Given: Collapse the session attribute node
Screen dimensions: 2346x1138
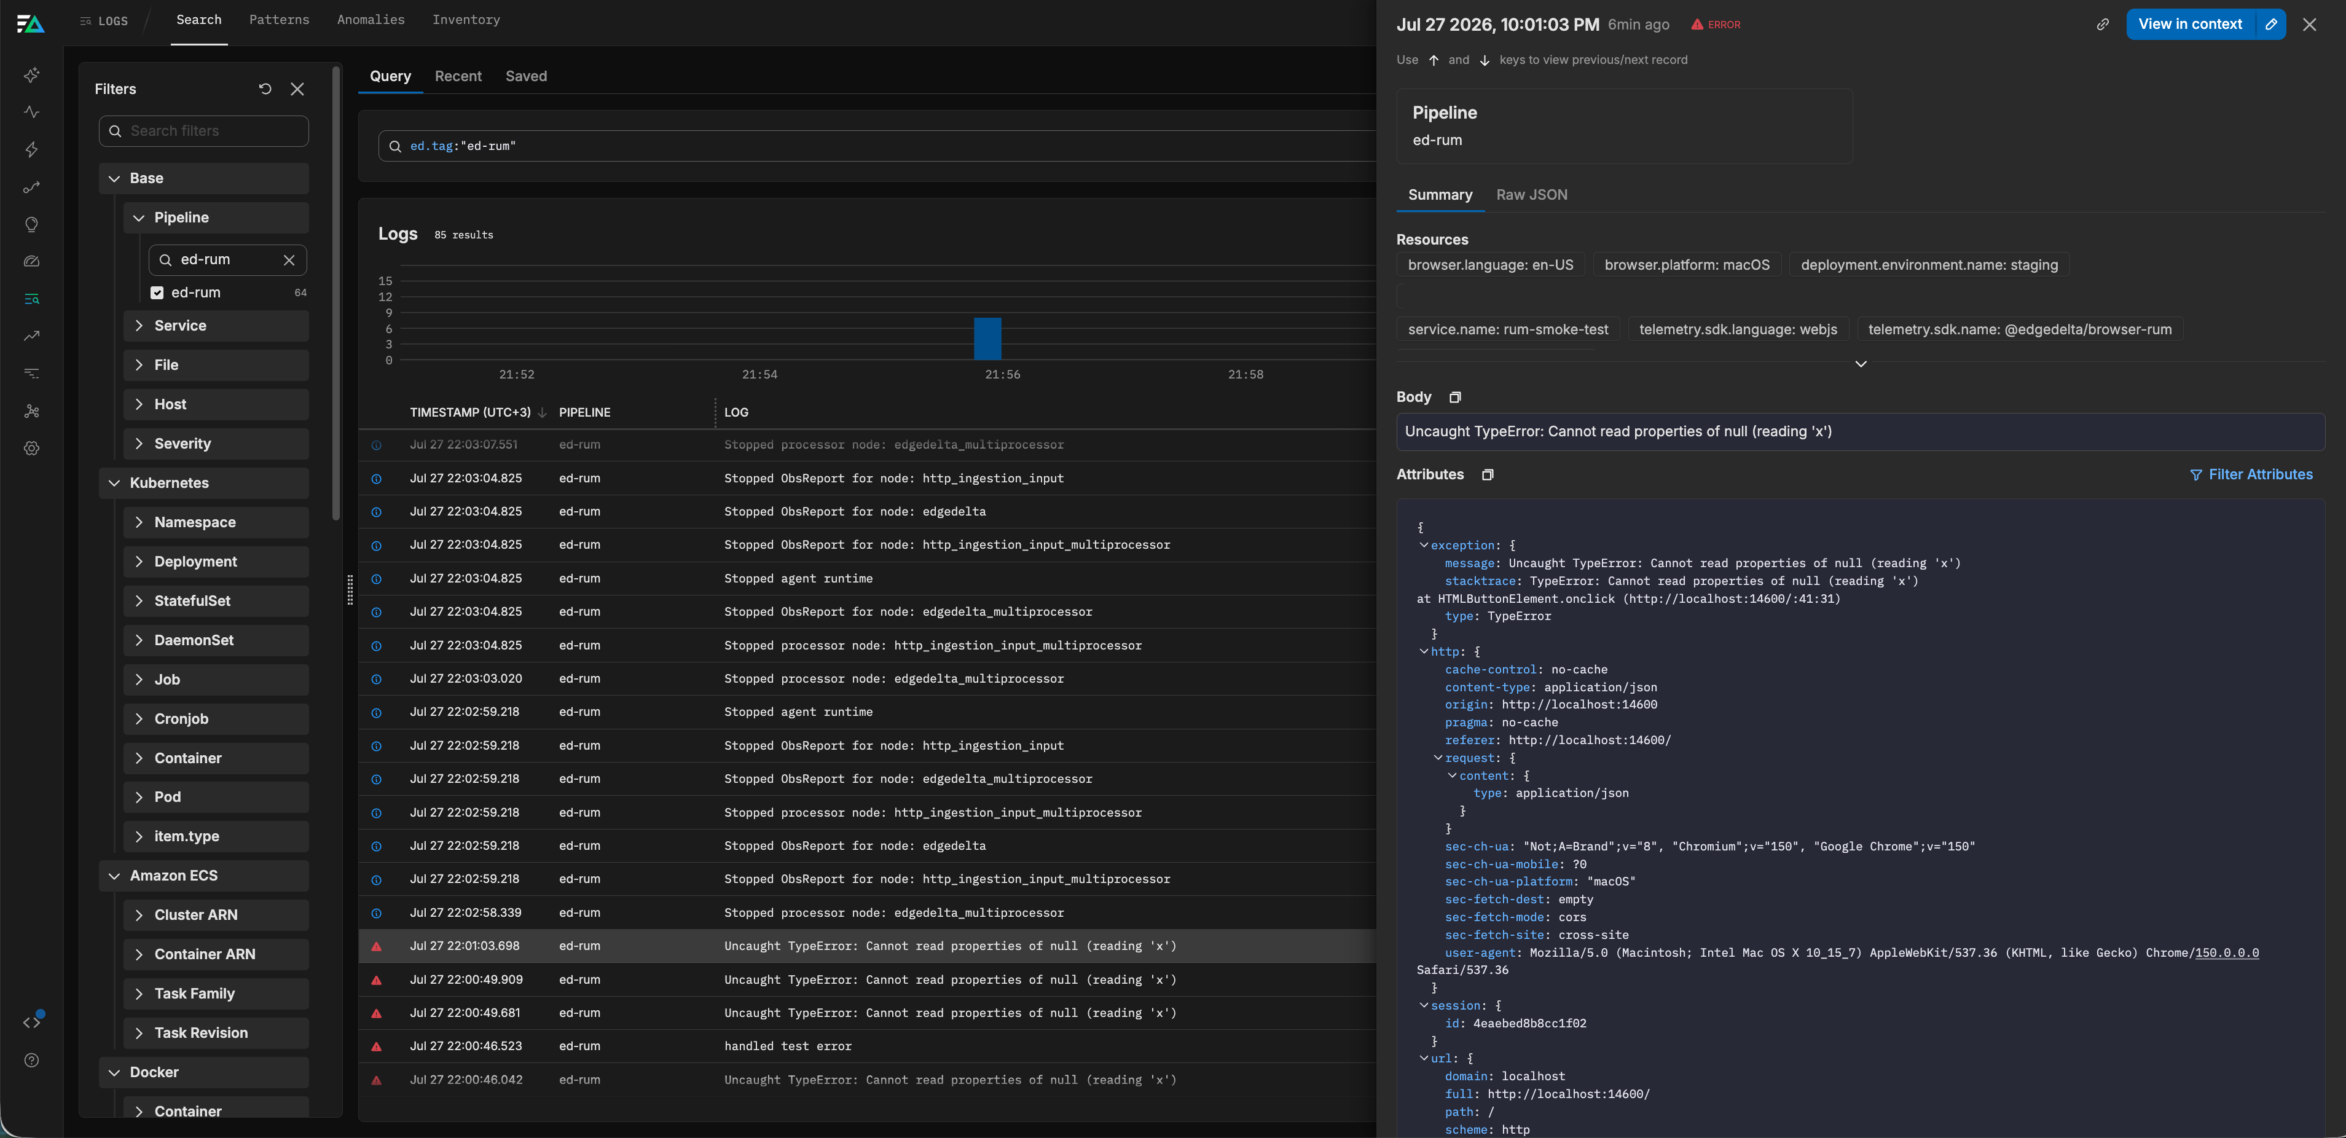Looking at the screenshot, I should [x=1424, y=1006].
